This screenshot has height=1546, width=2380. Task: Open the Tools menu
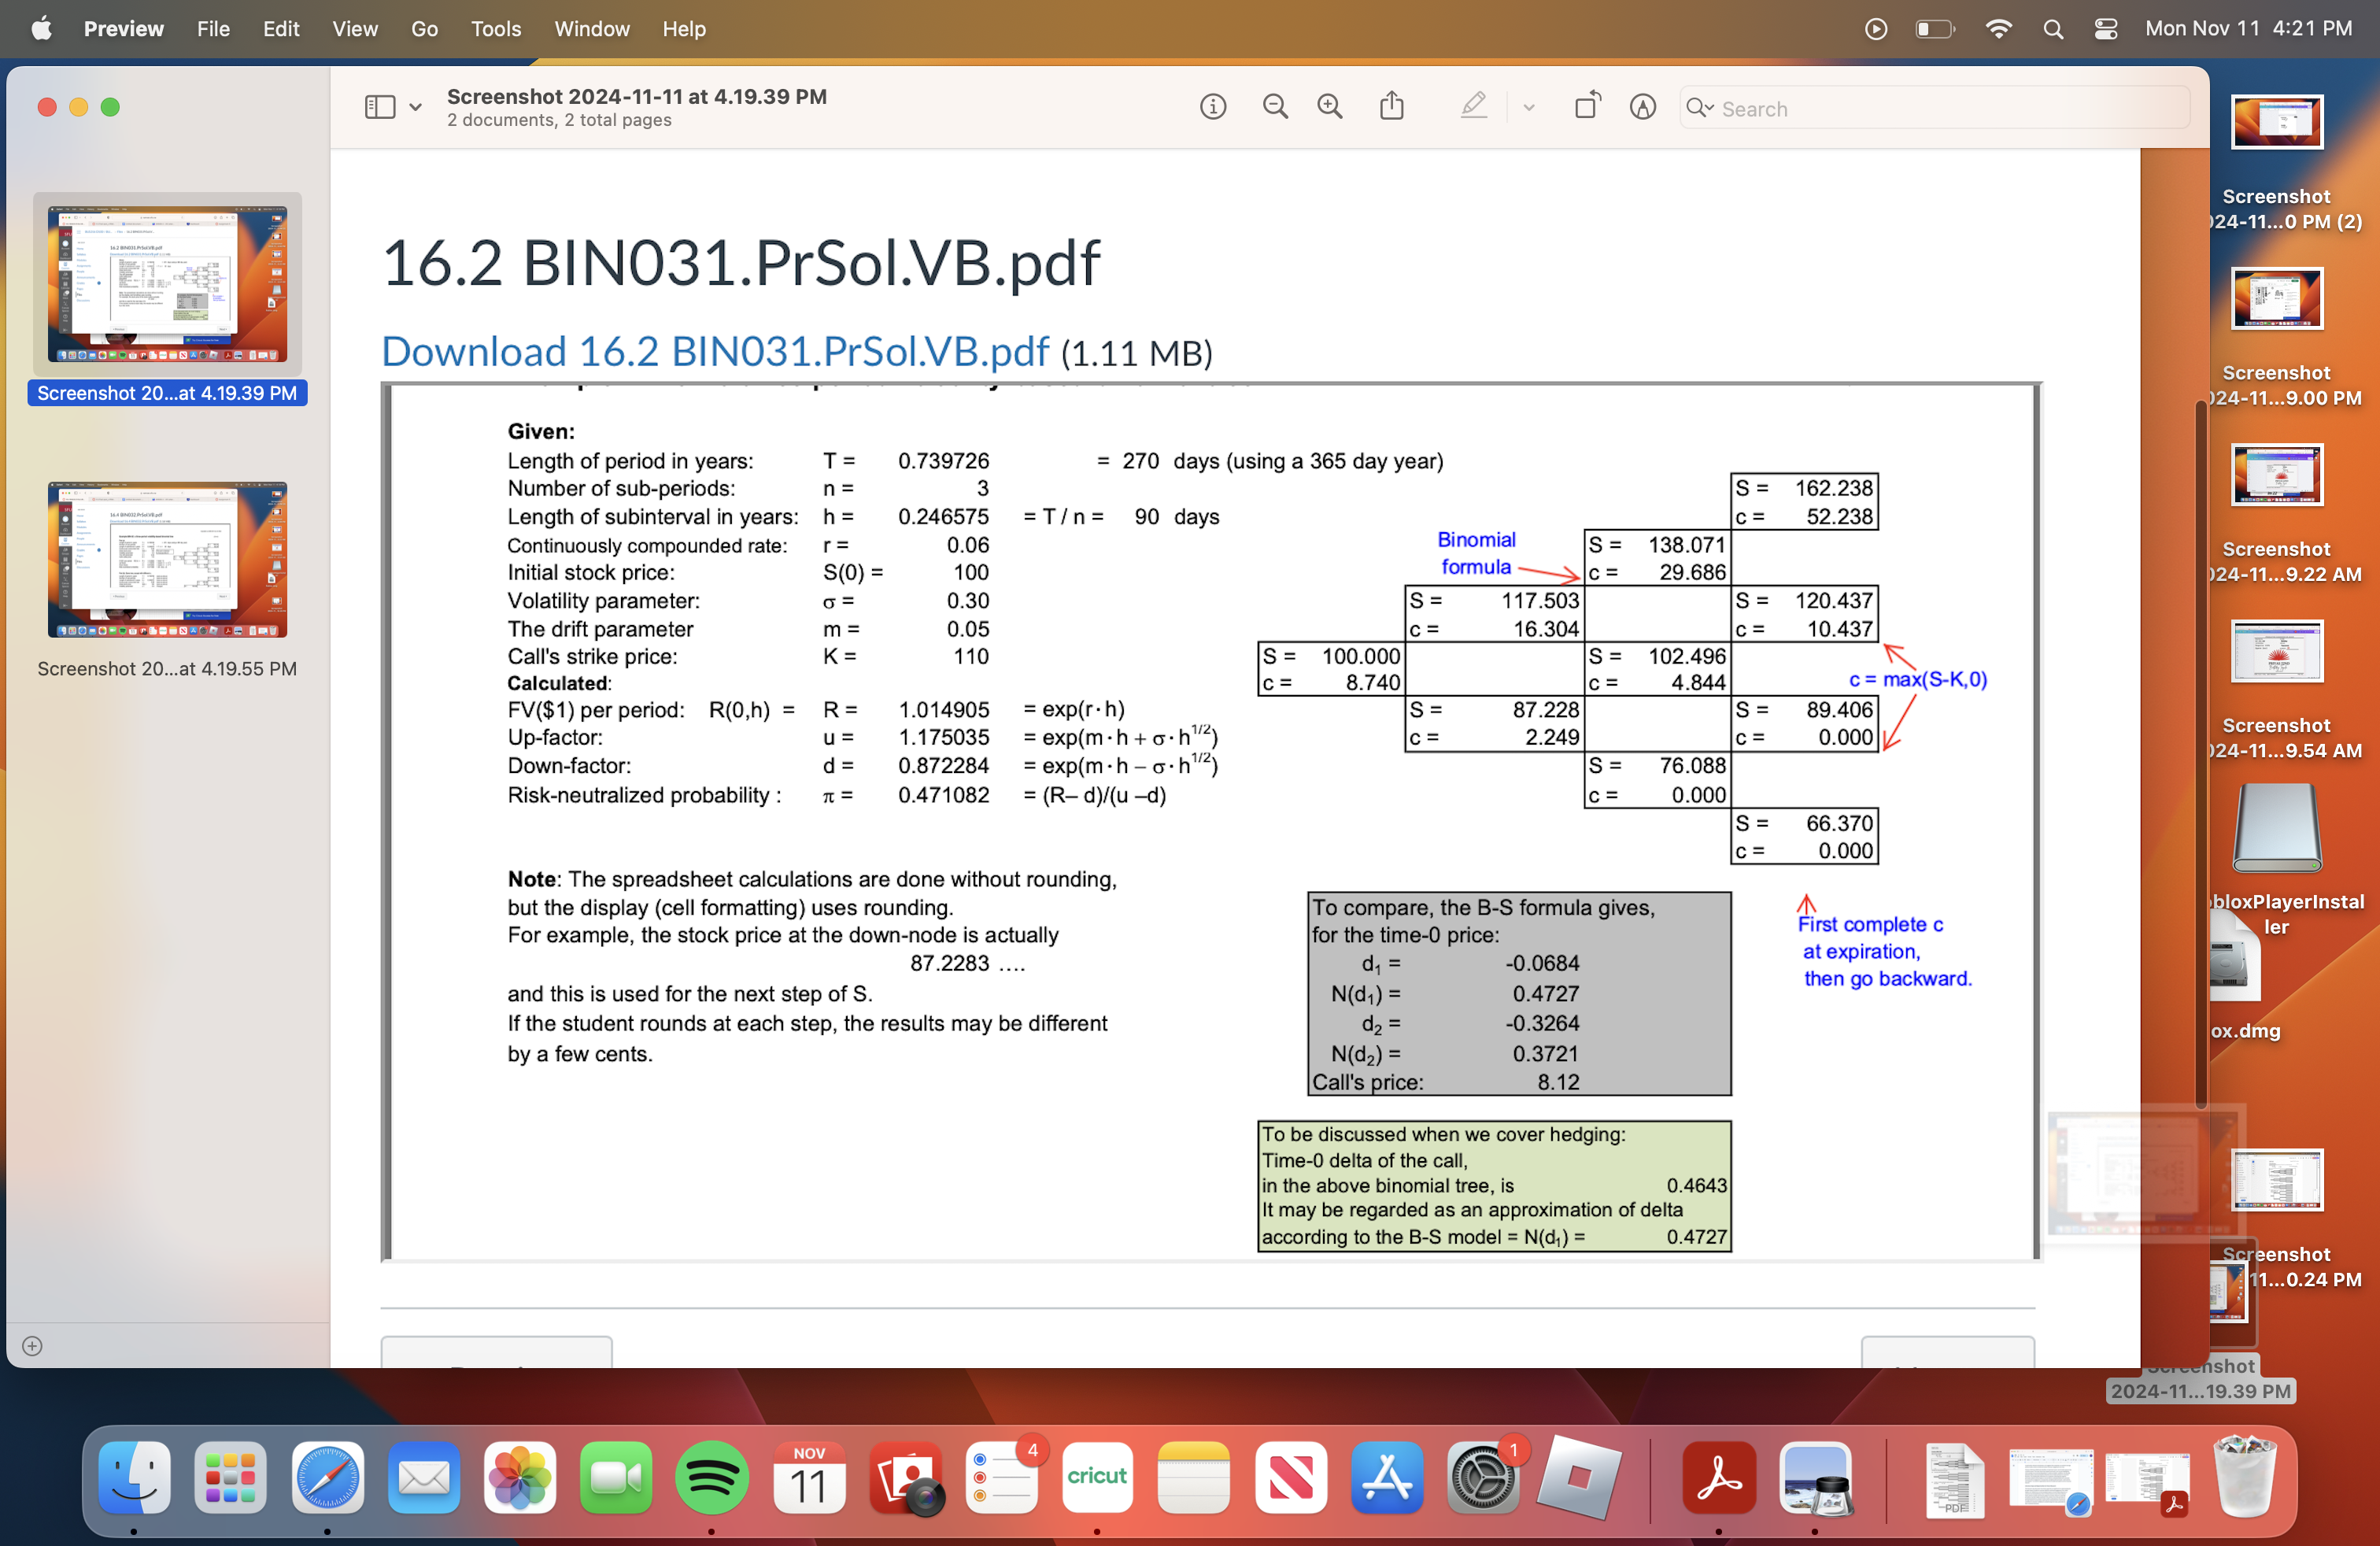point(496,29)
